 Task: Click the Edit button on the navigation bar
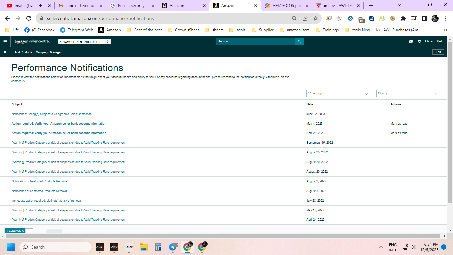438,52
